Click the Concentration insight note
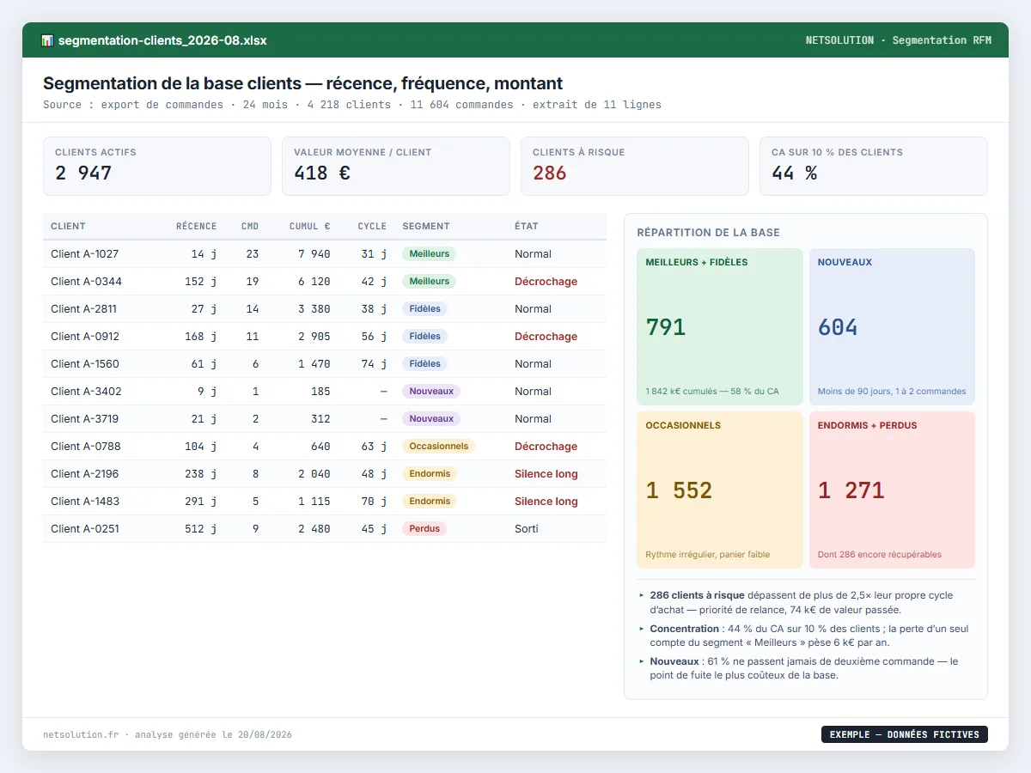This screenshot has height=773, width=1031. pos(806,636)
